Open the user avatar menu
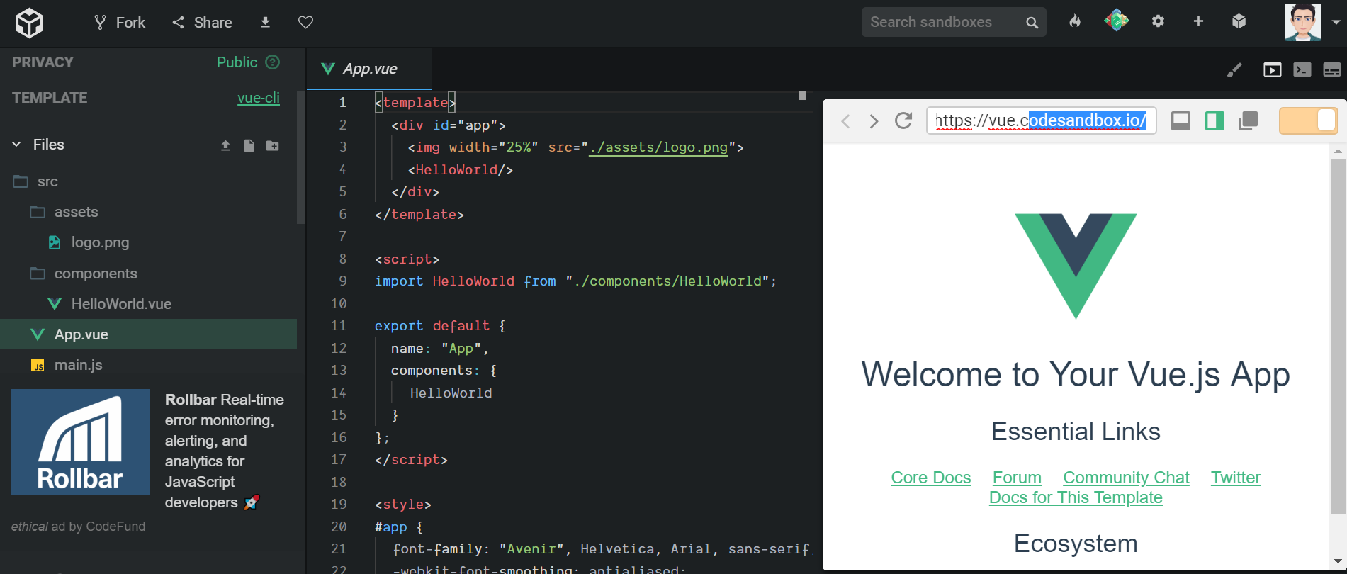The height and width of the screenshot is (574, 1347). 1303,22
